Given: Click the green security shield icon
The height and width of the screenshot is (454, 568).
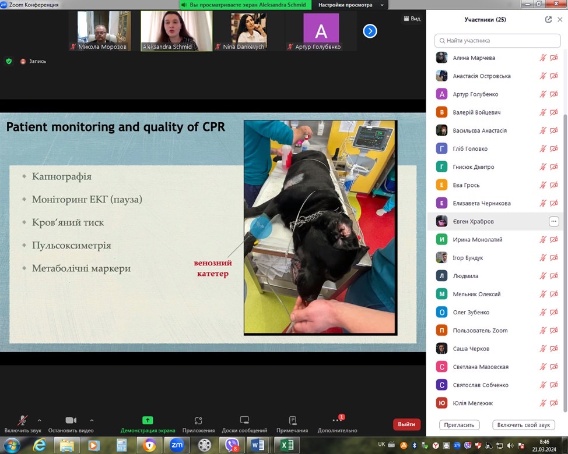Looking at the screenshot, I should pyautogui.click(x=9, y=61).
